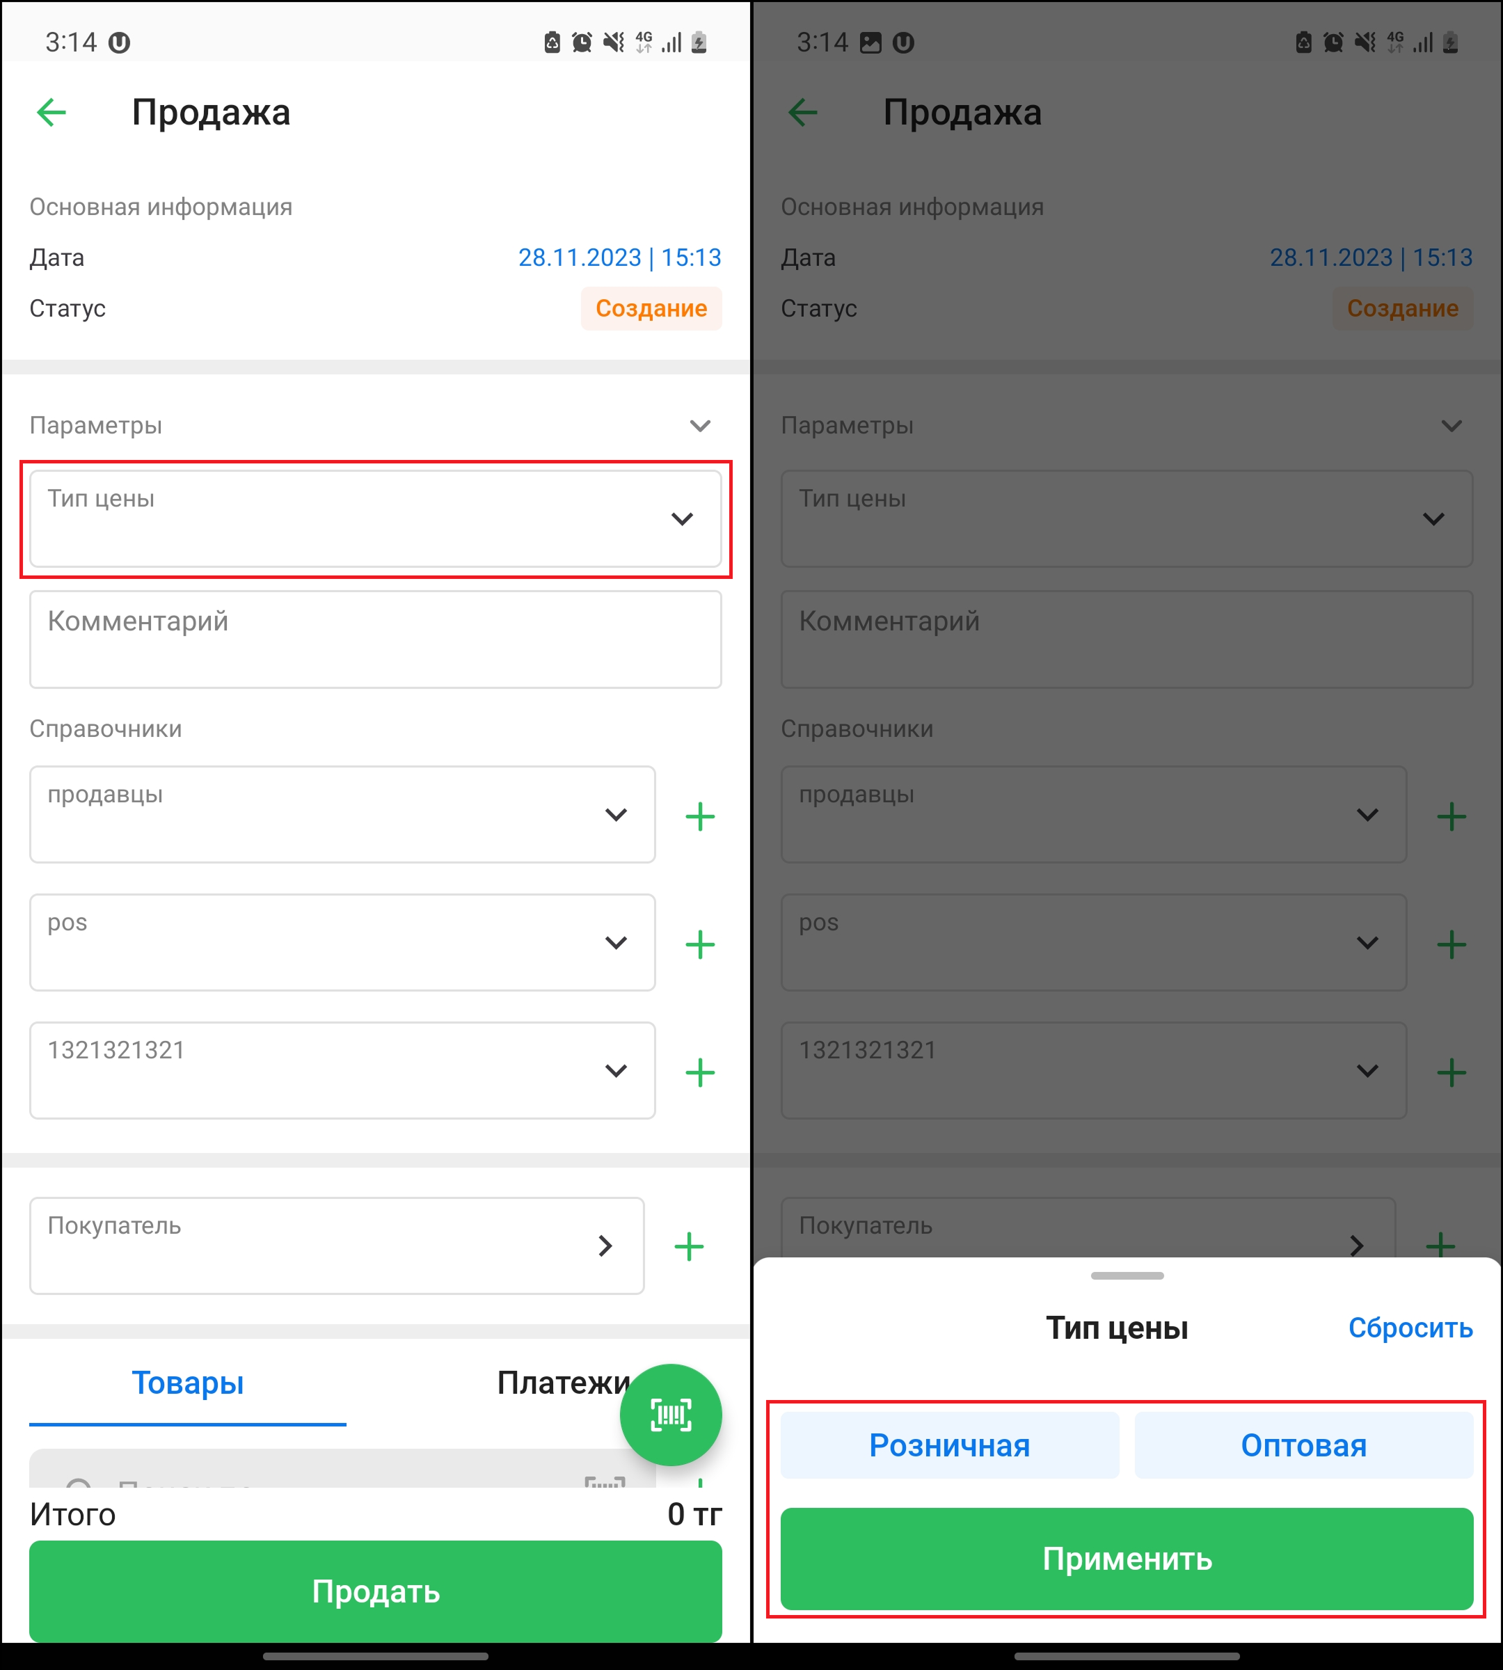
Task: Open Покупатель selection via arrow field
Action: 337,1246
